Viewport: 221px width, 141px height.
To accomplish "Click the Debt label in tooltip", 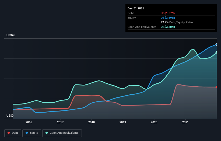I will pyautogui.click(x=131, y=13).
